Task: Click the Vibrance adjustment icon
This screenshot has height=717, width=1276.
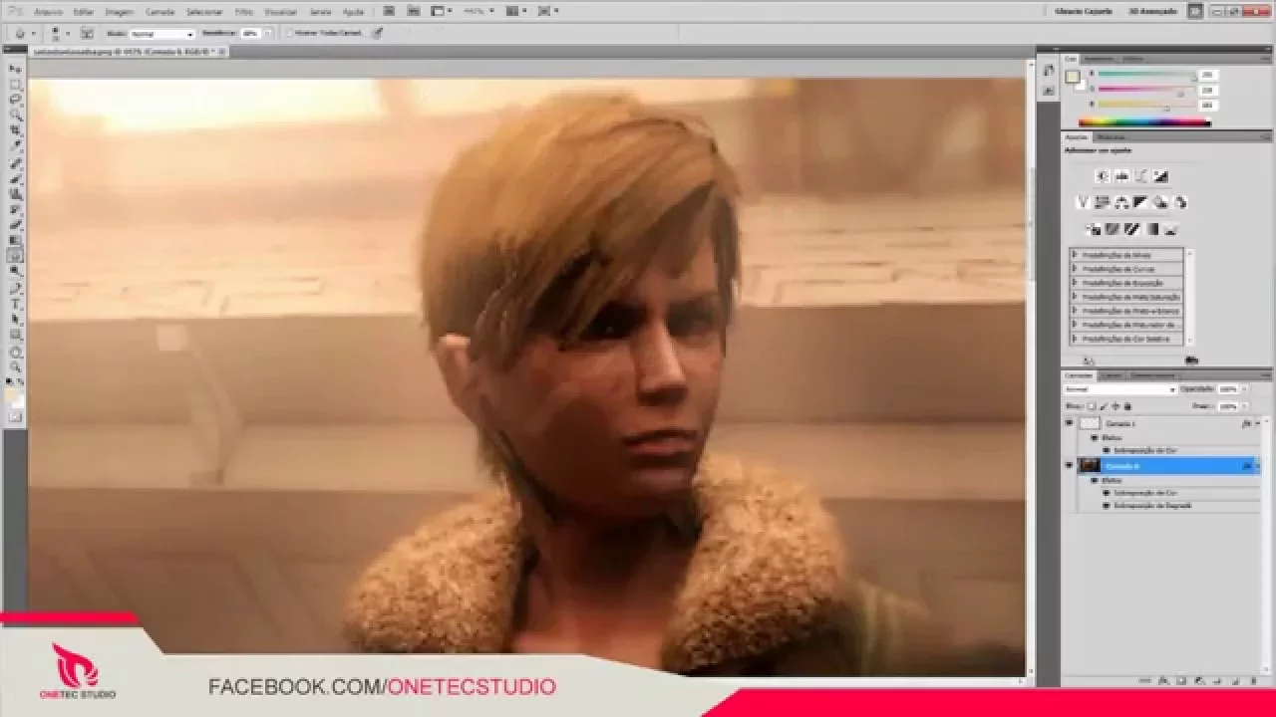Action: 1084,202
